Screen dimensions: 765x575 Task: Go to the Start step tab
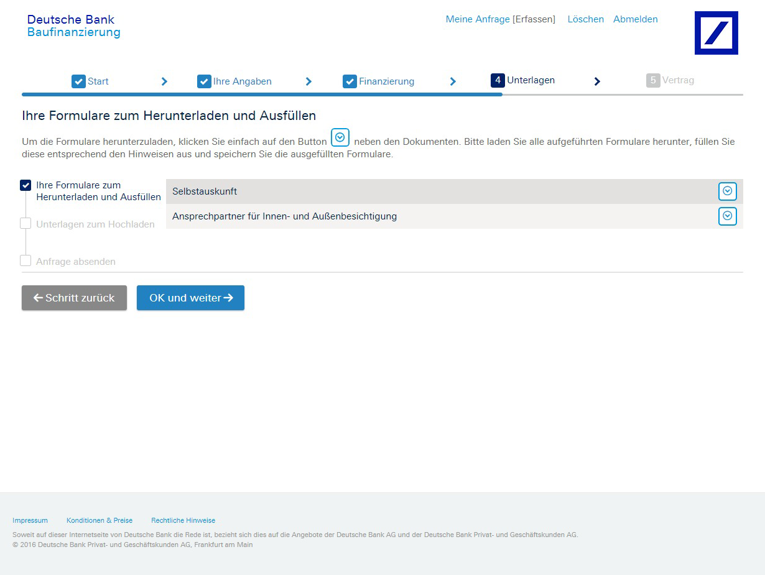(x=90, y=81)
